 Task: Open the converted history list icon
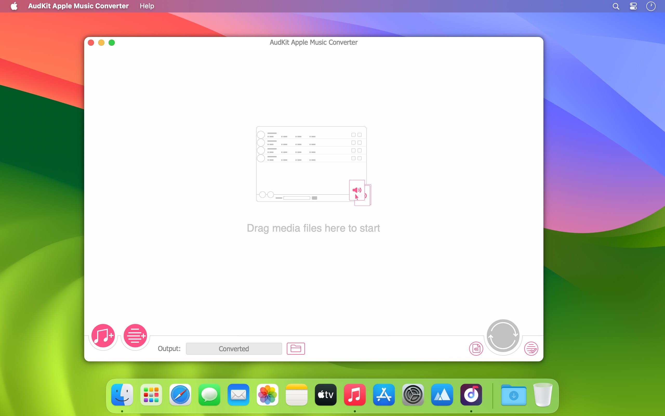coord(531,349)
